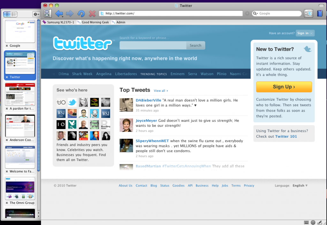Select trending topic Watson
Image resolution: width=327 pixels, height=225 pixels.
(x=207, y=74)
